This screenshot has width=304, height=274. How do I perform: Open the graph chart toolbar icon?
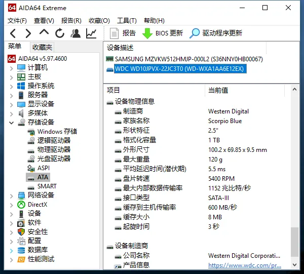click(91, 33)
